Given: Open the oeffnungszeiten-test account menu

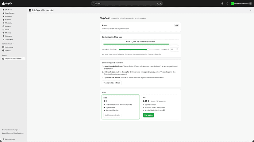Looking at the screenshot, I should point(241,4).
